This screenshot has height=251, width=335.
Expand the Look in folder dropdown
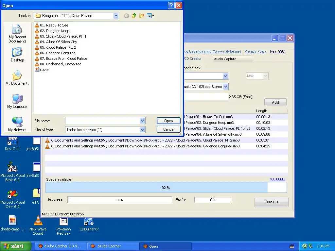point(116,16)
